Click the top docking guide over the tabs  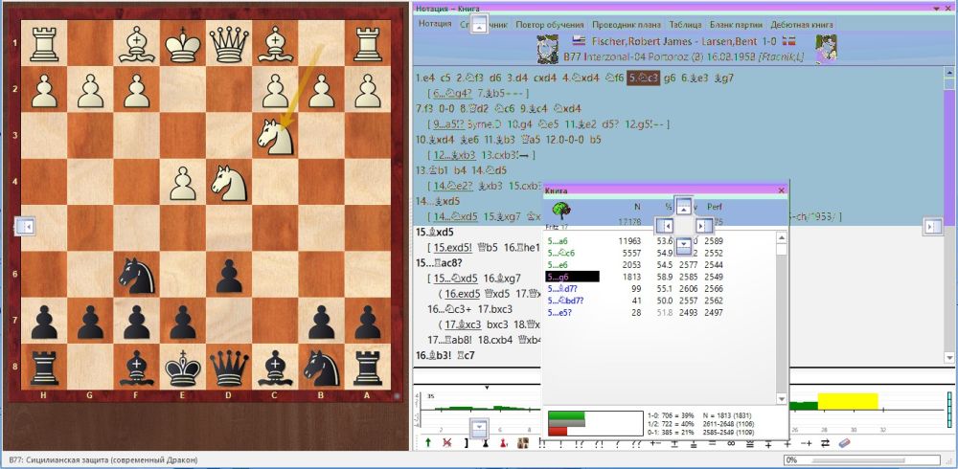480,25
